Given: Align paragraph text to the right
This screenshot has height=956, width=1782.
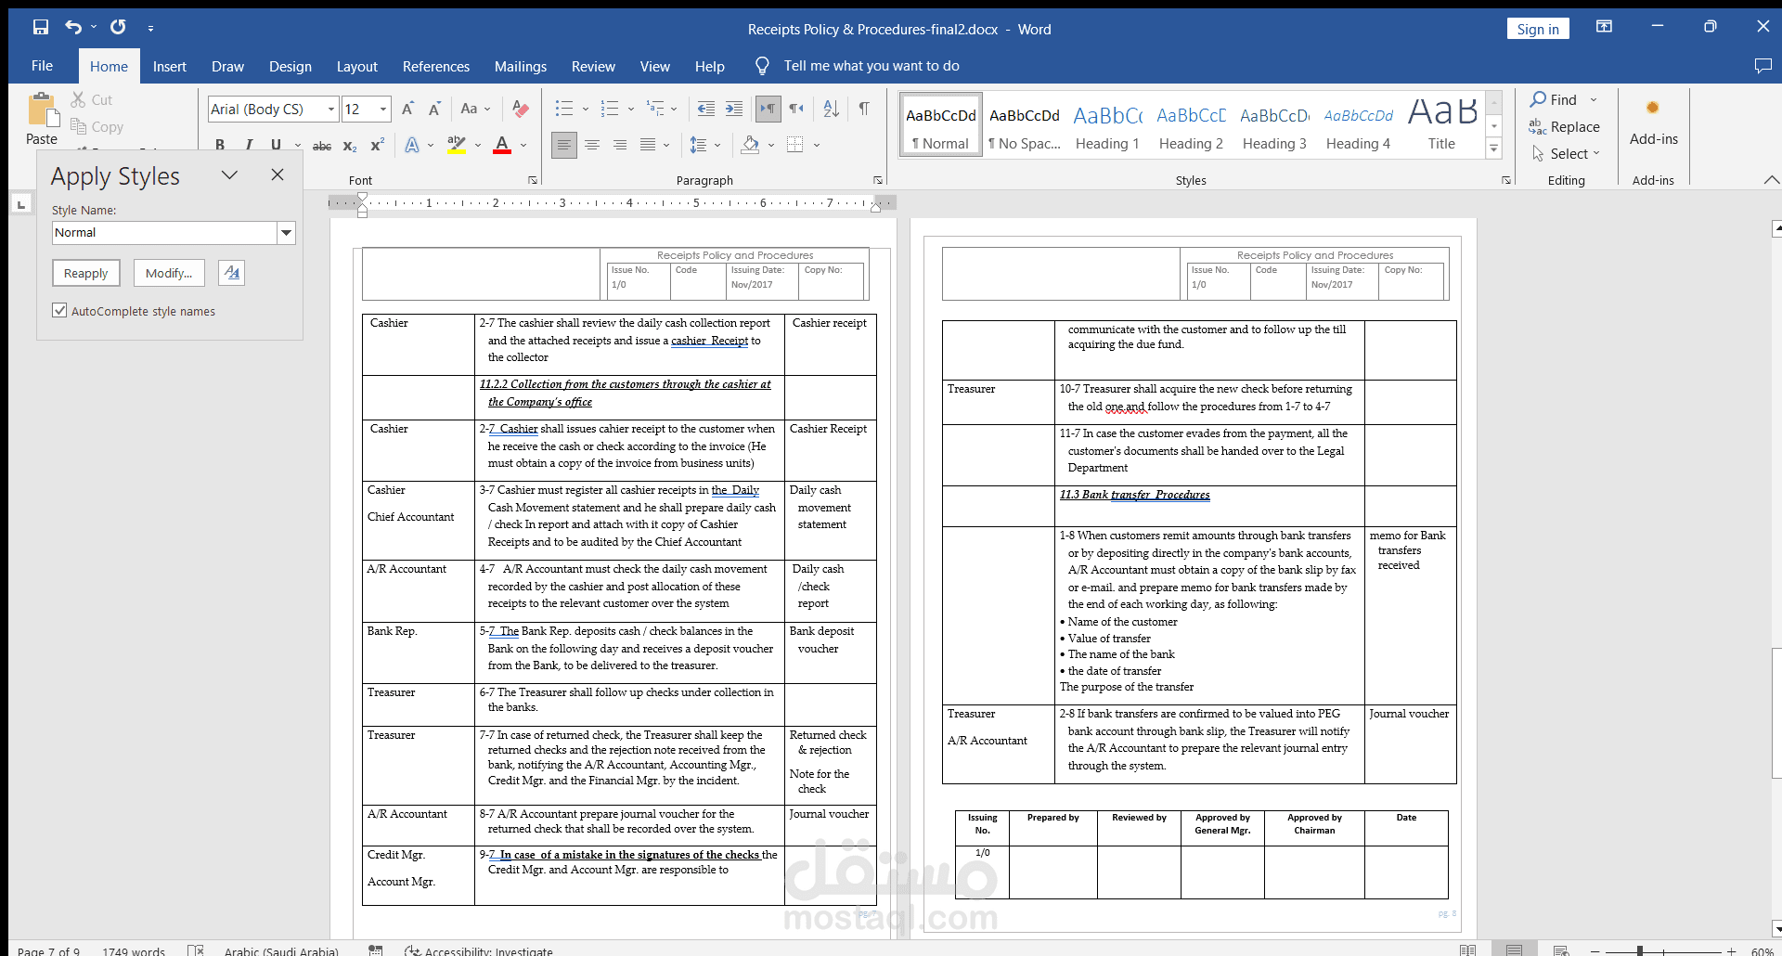Looking at the screenshot, I should [620, 146].
